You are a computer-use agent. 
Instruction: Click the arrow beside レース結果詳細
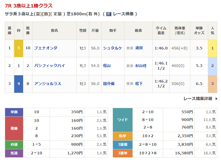(216, 99)
